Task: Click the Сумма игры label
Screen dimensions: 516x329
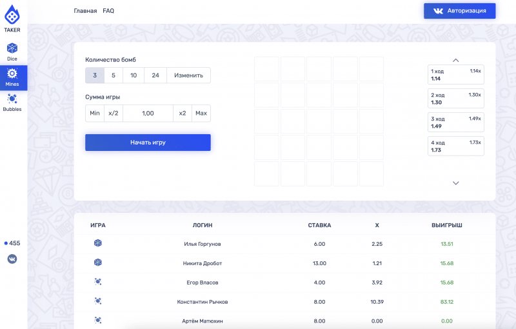Action: click(103, 97)
